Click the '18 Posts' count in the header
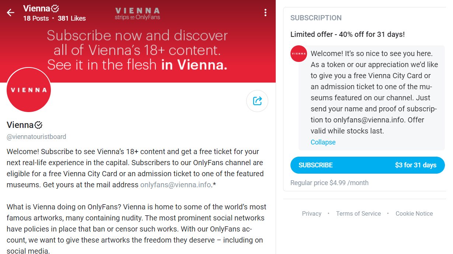 pos(36,18)
